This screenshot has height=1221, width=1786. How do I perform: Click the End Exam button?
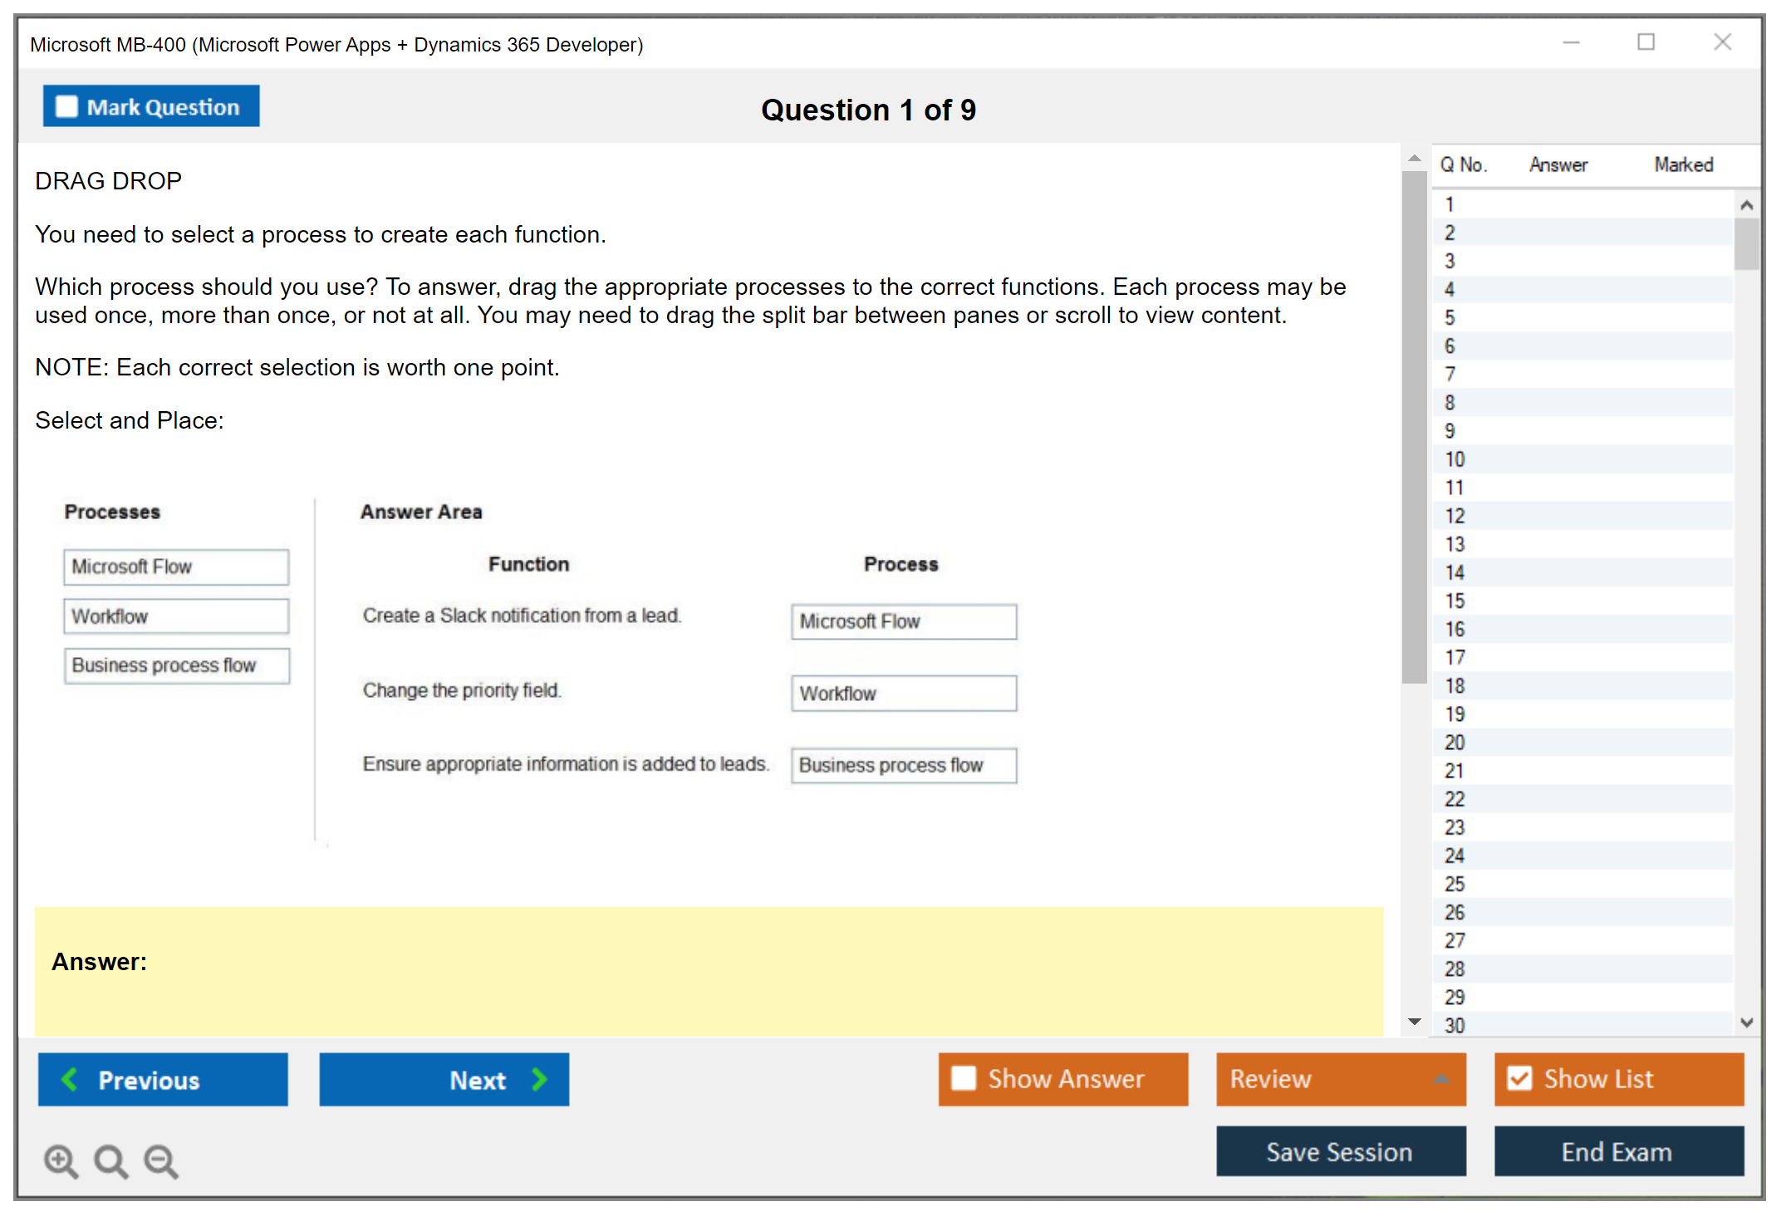tap(1617, 1151)
